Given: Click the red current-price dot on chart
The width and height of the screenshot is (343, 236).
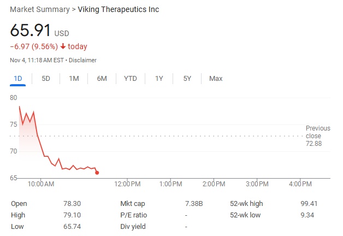Looking at the screenshot, I should [97, 173].
